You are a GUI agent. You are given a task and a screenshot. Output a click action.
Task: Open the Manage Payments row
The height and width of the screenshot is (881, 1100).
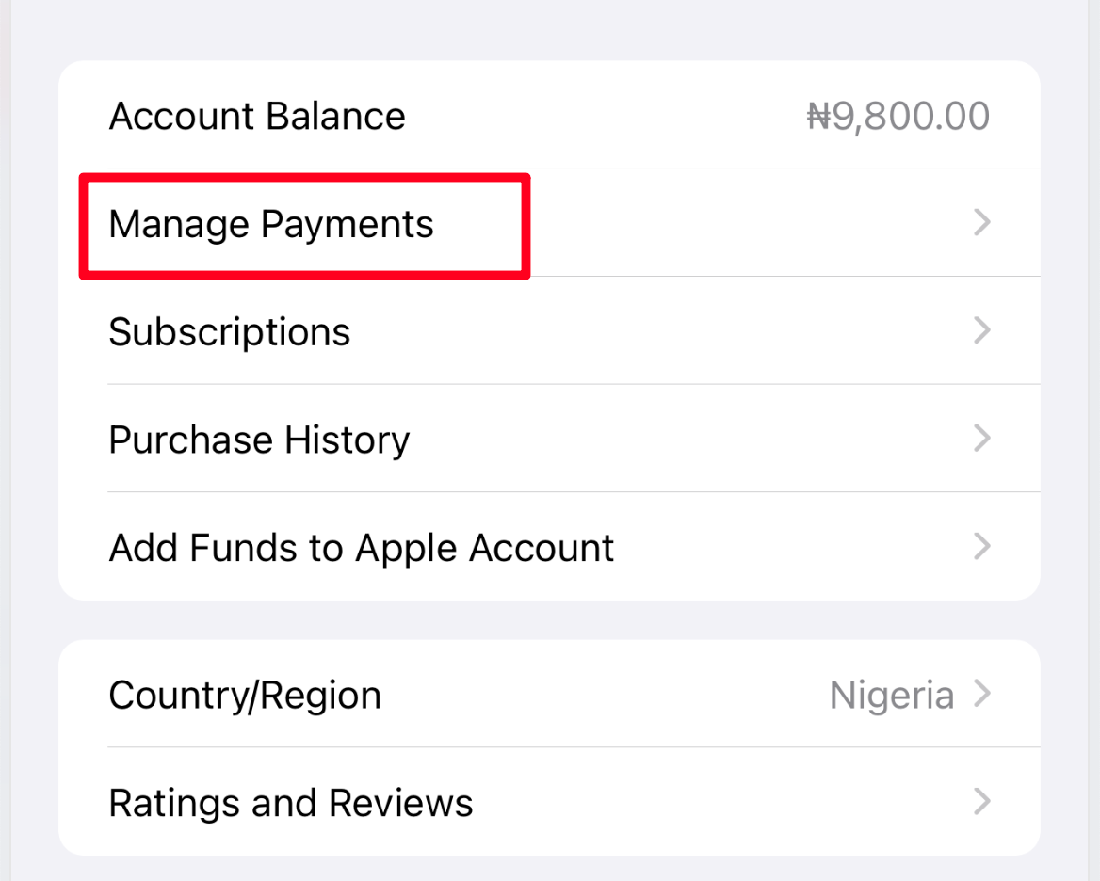click(x=549, y=223)
